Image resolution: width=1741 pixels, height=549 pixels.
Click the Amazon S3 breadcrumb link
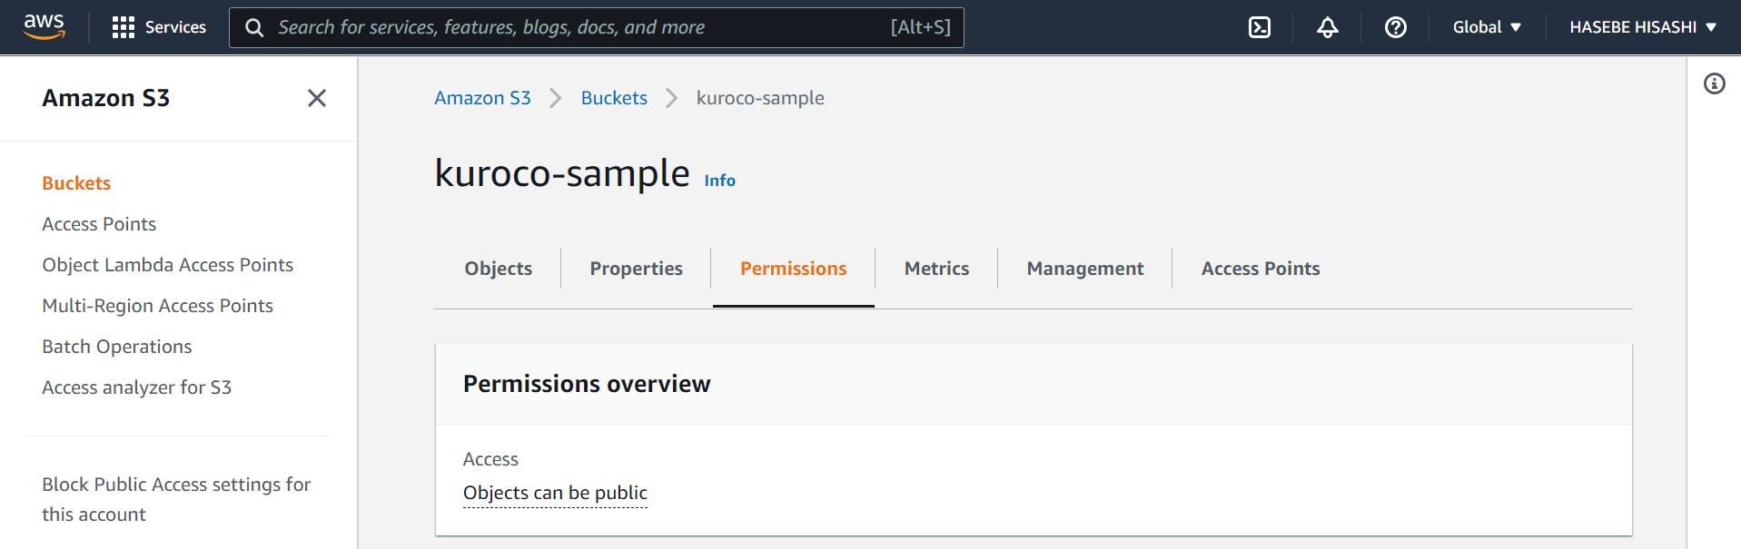pyautogui.click(x=482, y=98)
